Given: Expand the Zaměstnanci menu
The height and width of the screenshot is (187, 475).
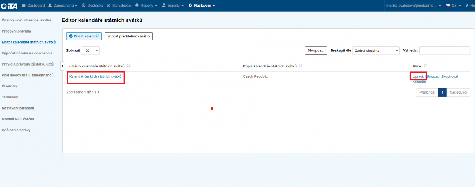Looking at the screenshot, I should pos(63,6).
